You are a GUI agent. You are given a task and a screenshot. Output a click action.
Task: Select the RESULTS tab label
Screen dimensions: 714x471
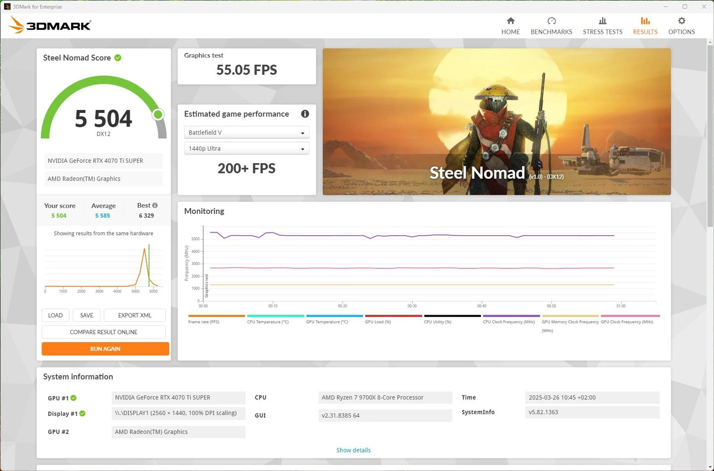(x=645, y=32)
